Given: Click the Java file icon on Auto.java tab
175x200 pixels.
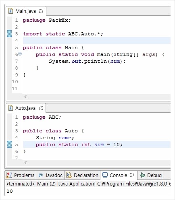Looking at the screenshot, I should pos(10,108).
